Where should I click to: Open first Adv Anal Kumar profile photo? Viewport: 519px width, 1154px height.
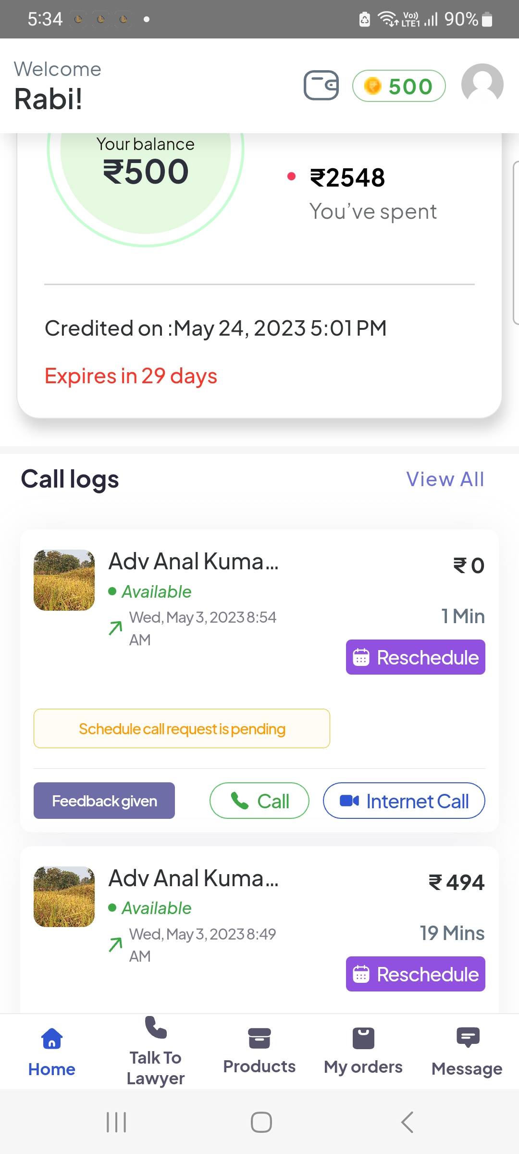coord(64,580)
